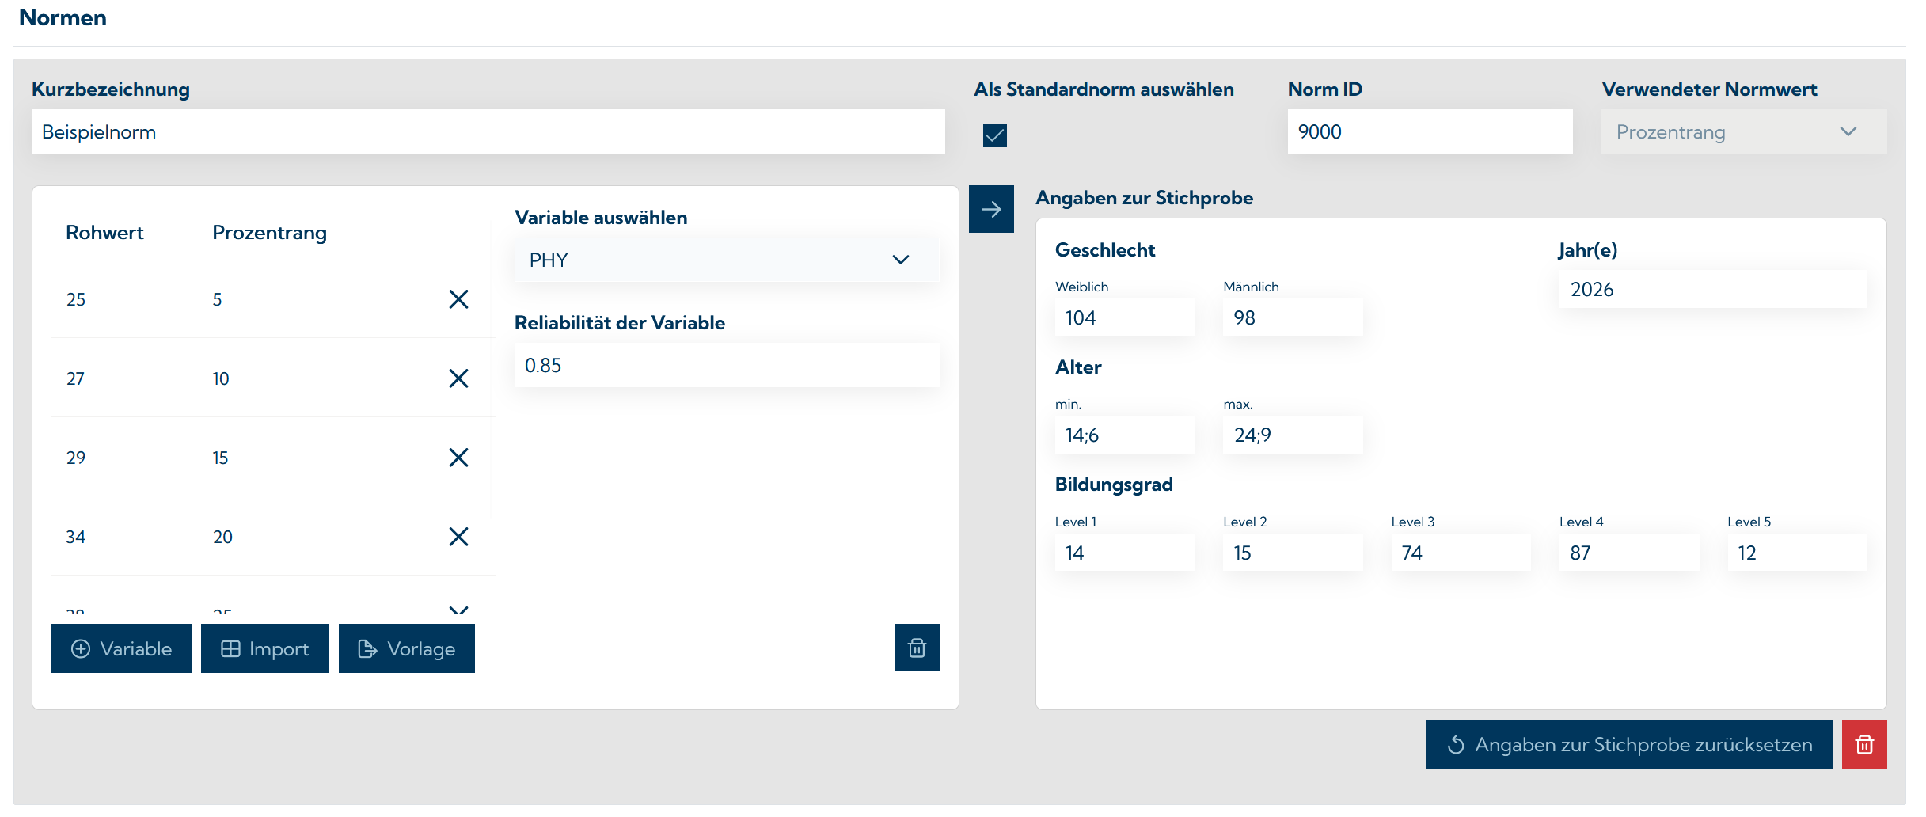Delete the row with Rohwert 27
The image size is (1926, 817).
(x=458, y=378)
